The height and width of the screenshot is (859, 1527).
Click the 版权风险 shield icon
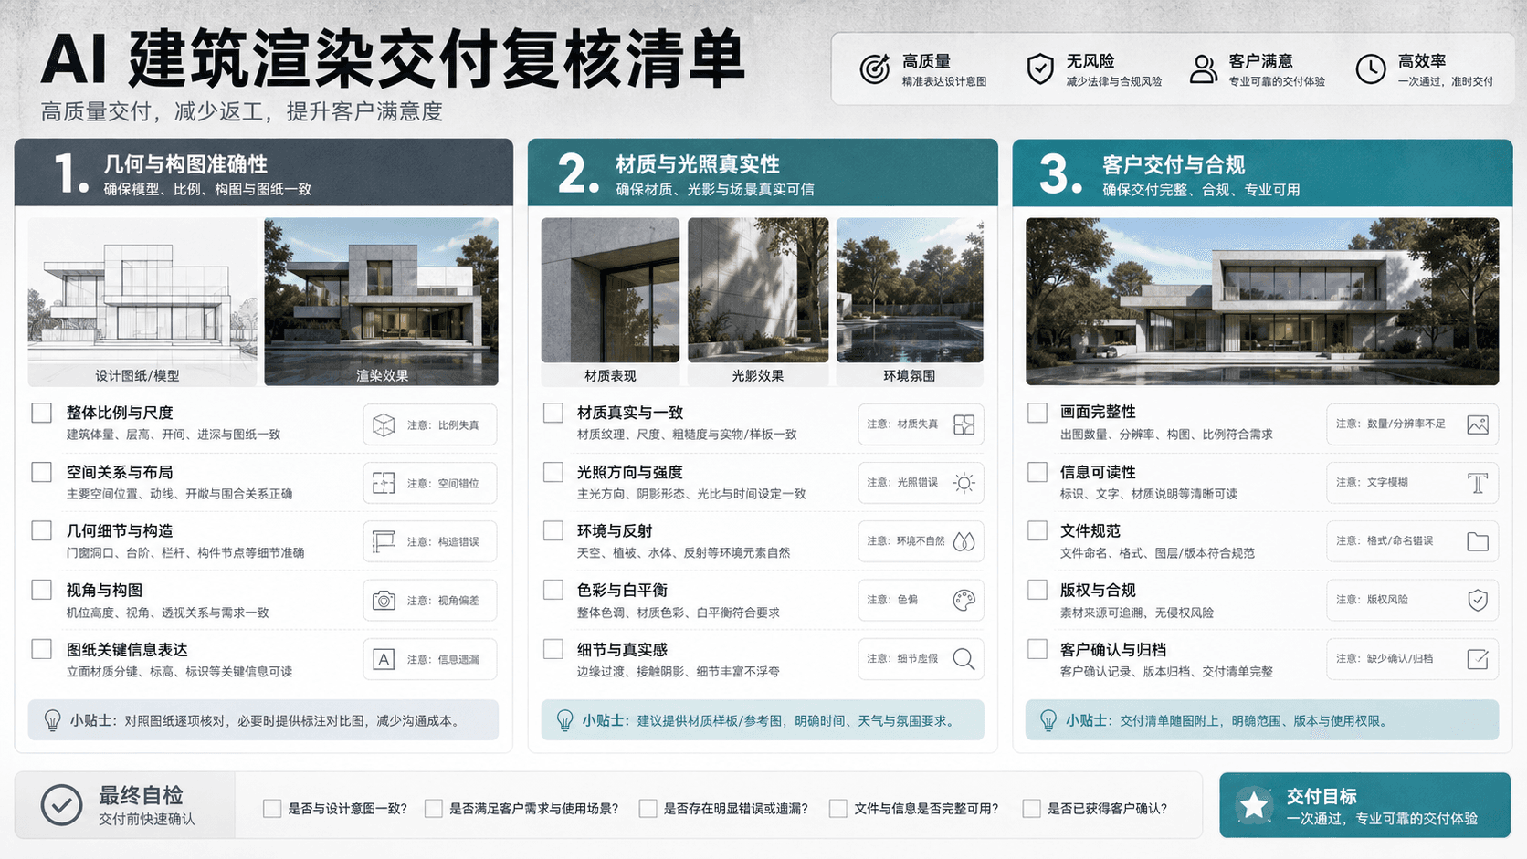[x=1478, y=600]
